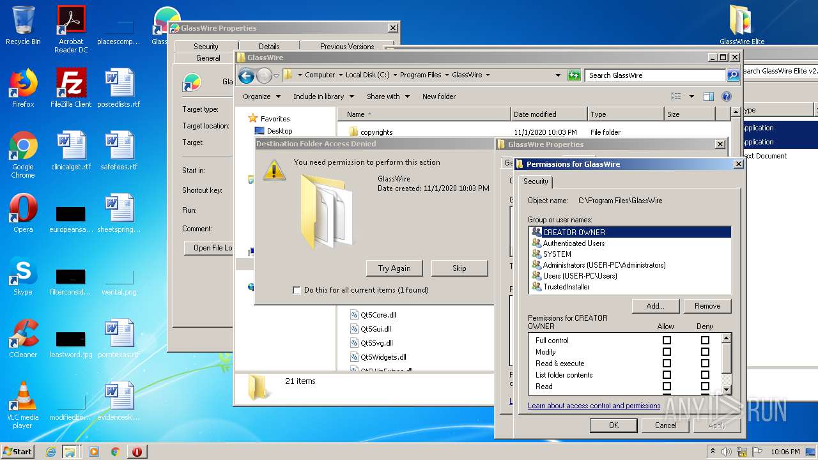Open Firefox desktop shortcut
Screen dimensions: 818x460
click(23, 88)
